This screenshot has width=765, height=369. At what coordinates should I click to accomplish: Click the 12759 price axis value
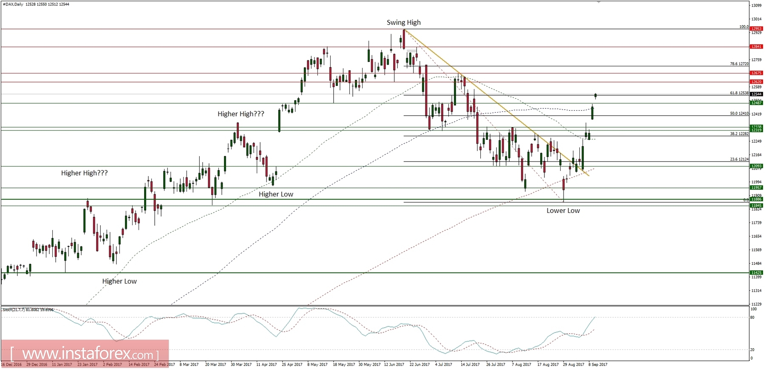(x=756, y=60)
